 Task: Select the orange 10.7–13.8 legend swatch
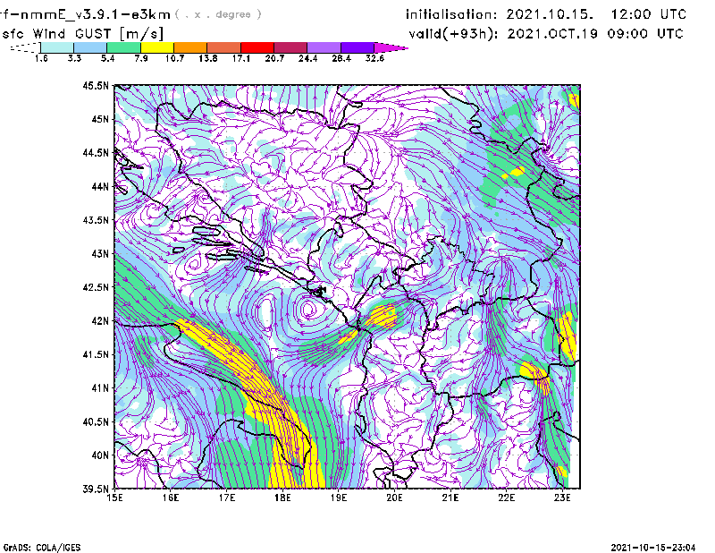tap(190, 47)
